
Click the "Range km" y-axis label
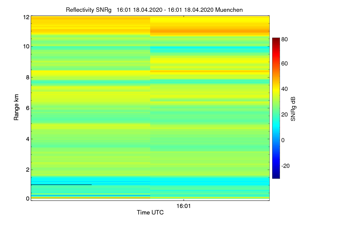point(17,108)
